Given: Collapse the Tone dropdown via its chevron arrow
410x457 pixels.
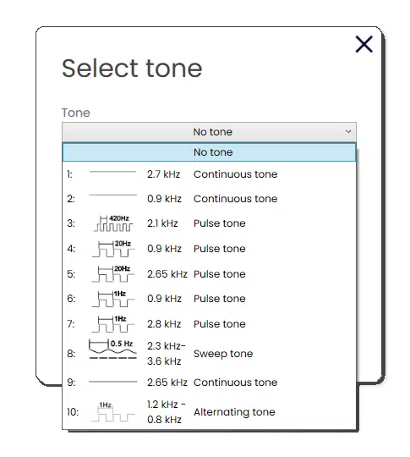Looking at the screenshot, I should pyautogui.click(x=348, y=131).
